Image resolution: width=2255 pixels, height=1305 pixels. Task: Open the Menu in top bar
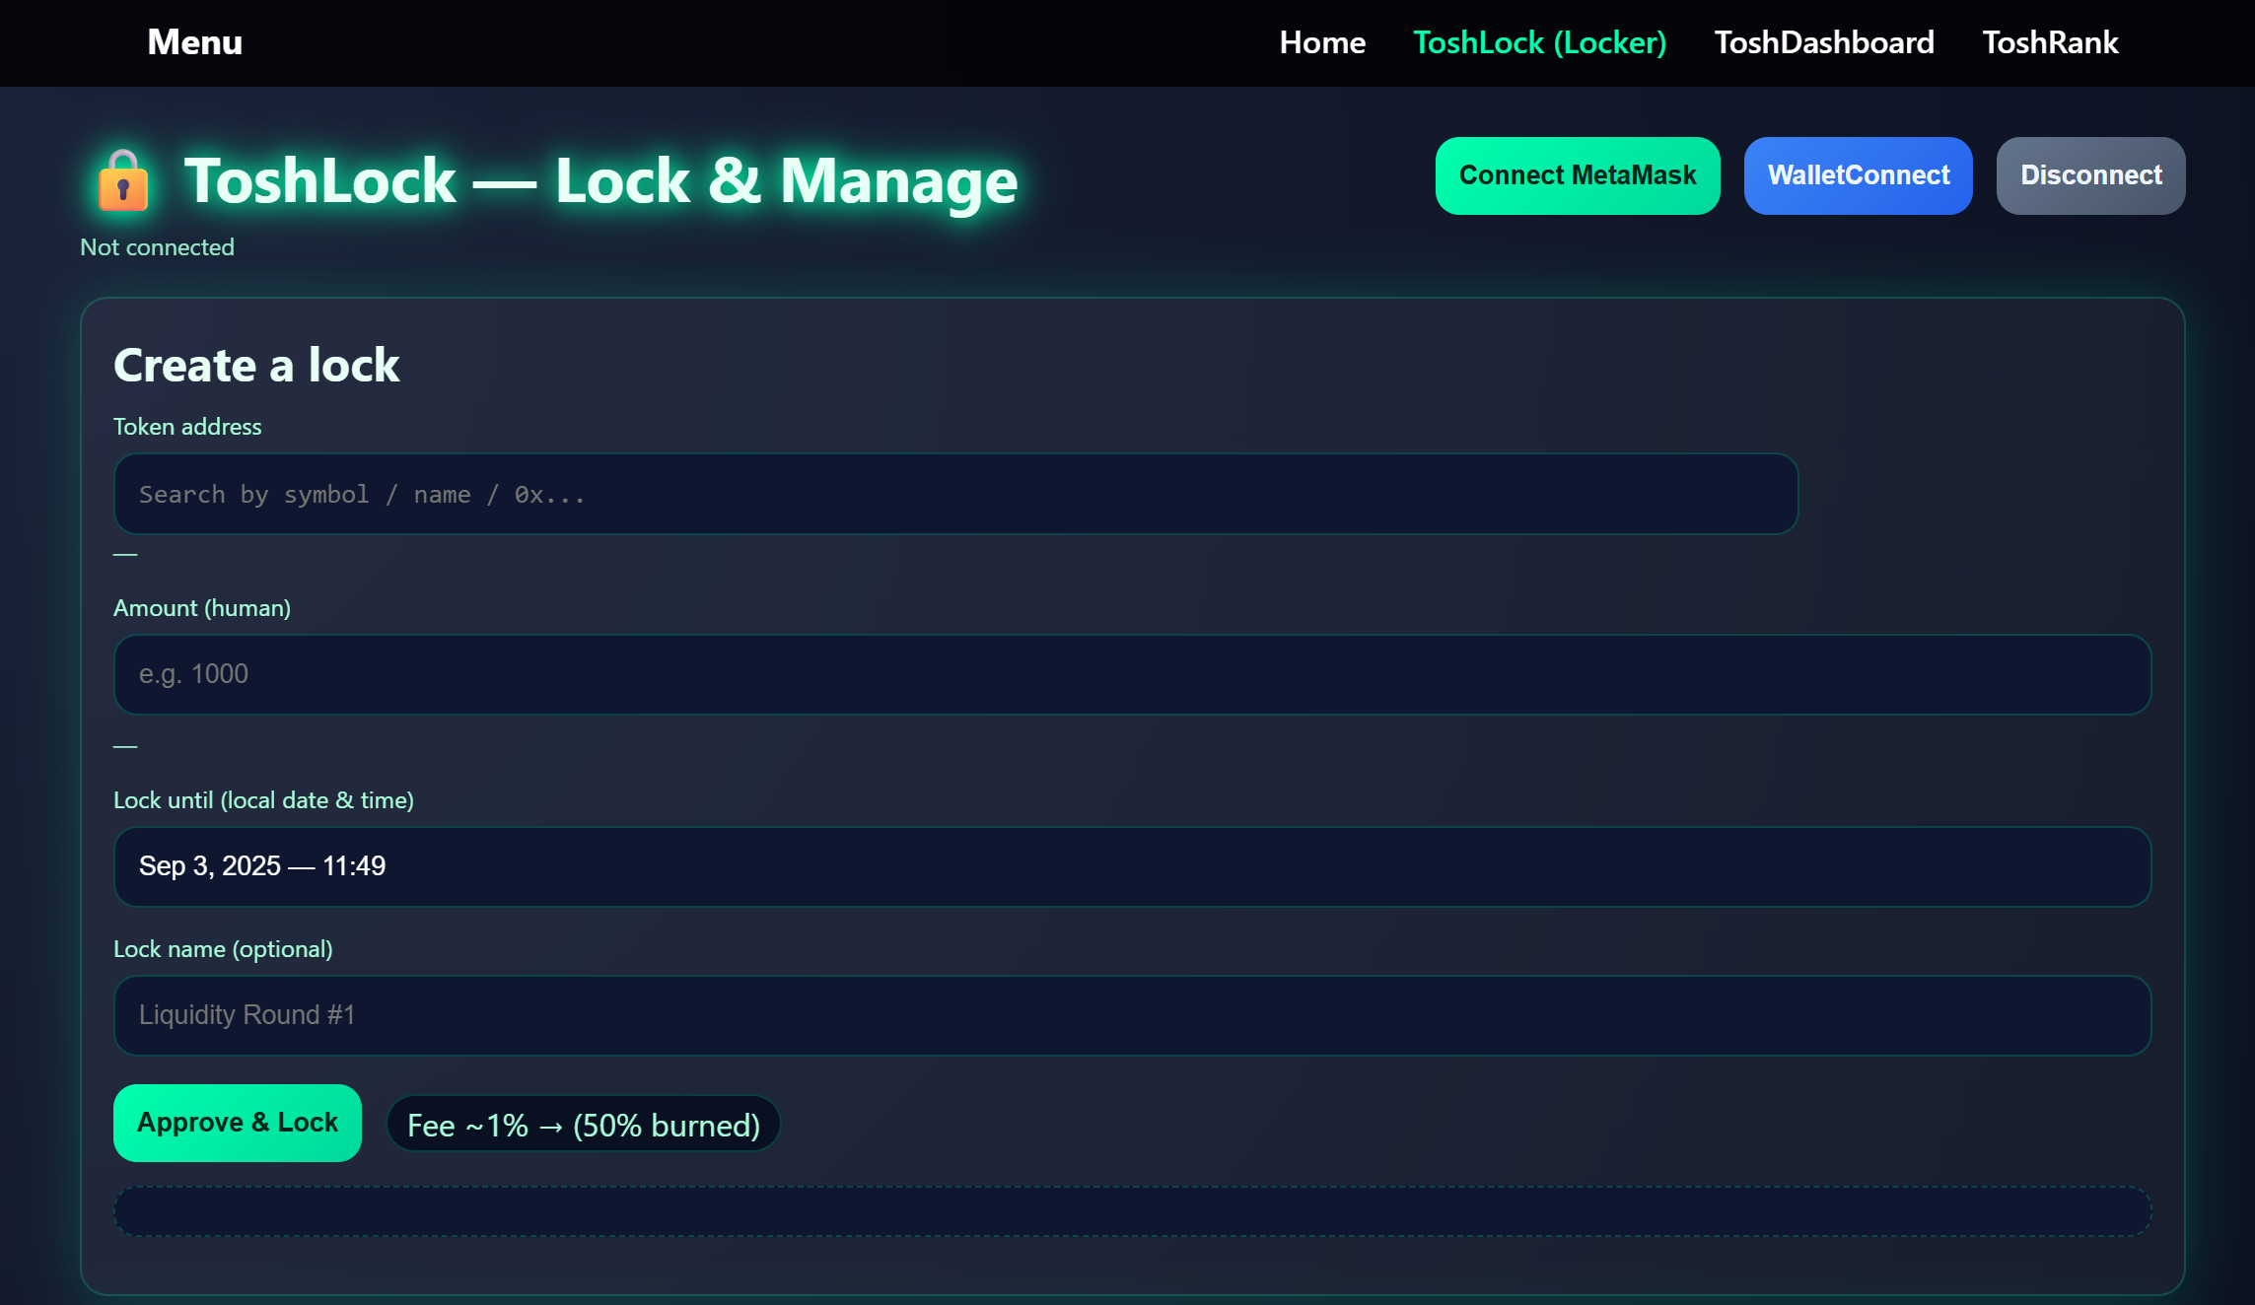(194, 42)
